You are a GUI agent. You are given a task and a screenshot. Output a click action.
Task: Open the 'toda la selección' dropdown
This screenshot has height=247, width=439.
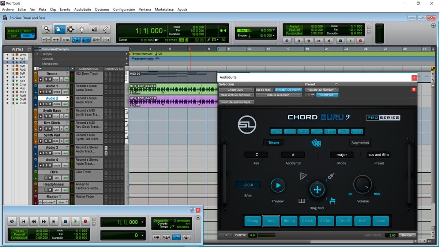point(279,95)
